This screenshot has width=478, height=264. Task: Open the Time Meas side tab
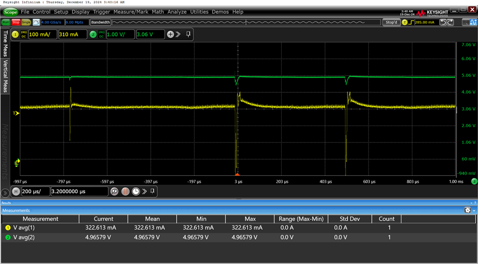click(x=5, y=43)
